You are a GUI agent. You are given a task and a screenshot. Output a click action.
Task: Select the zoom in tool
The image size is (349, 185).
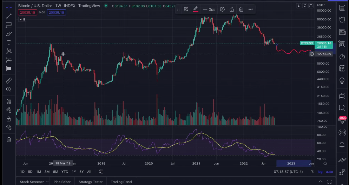tap(9, 89)
